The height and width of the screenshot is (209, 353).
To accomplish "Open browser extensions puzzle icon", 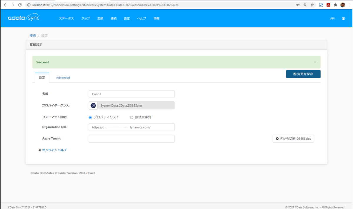I will [335, 5].
